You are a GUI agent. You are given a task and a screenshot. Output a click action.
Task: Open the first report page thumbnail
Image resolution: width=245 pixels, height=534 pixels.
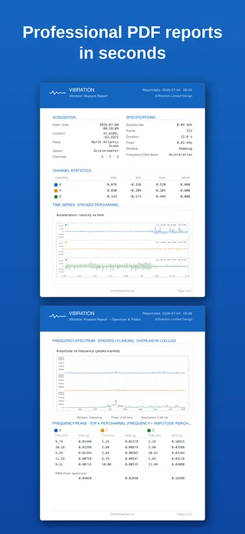[122, 190]
